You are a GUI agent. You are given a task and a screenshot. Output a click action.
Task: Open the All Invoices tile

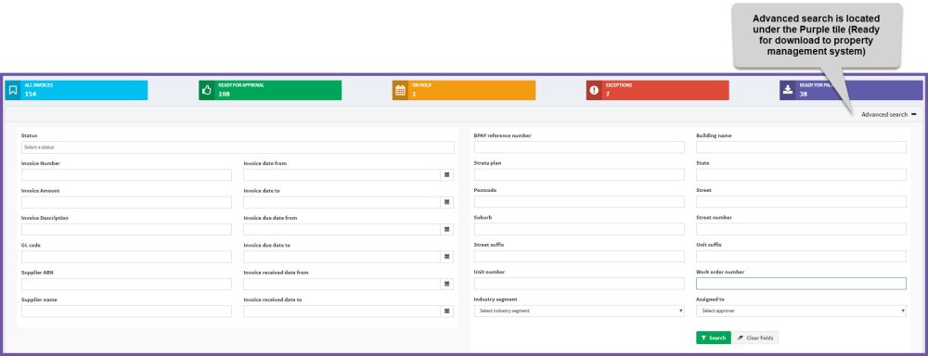[76, 91]
